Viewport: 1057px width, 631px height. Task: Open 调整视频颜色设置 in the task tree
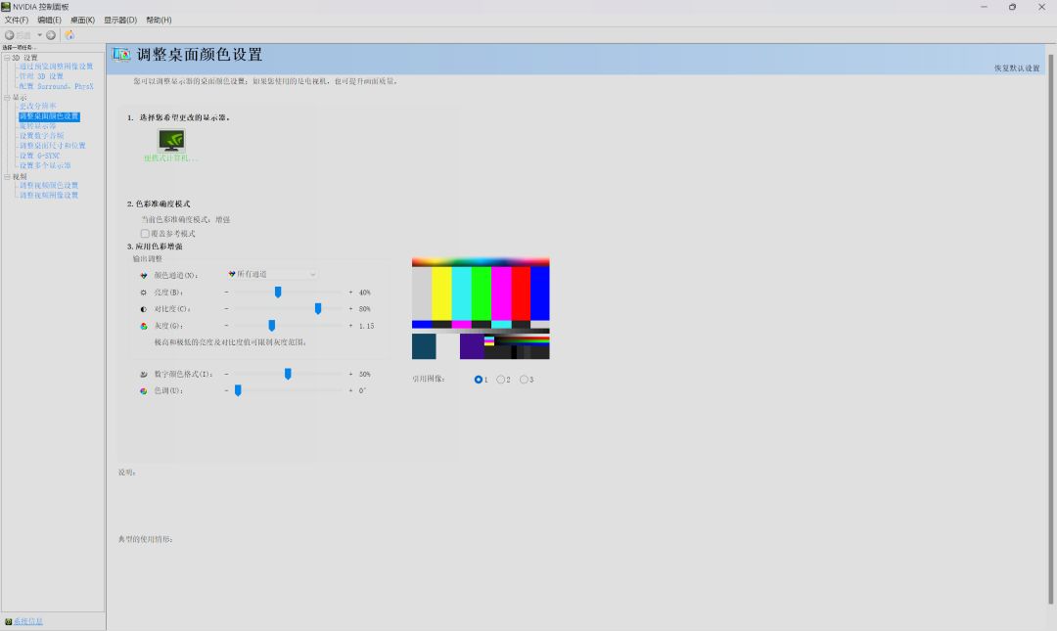(x=49, y=185)
